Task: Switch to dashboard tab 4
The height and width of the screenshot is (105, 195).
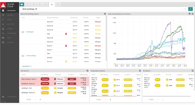Action: point(46,5)
